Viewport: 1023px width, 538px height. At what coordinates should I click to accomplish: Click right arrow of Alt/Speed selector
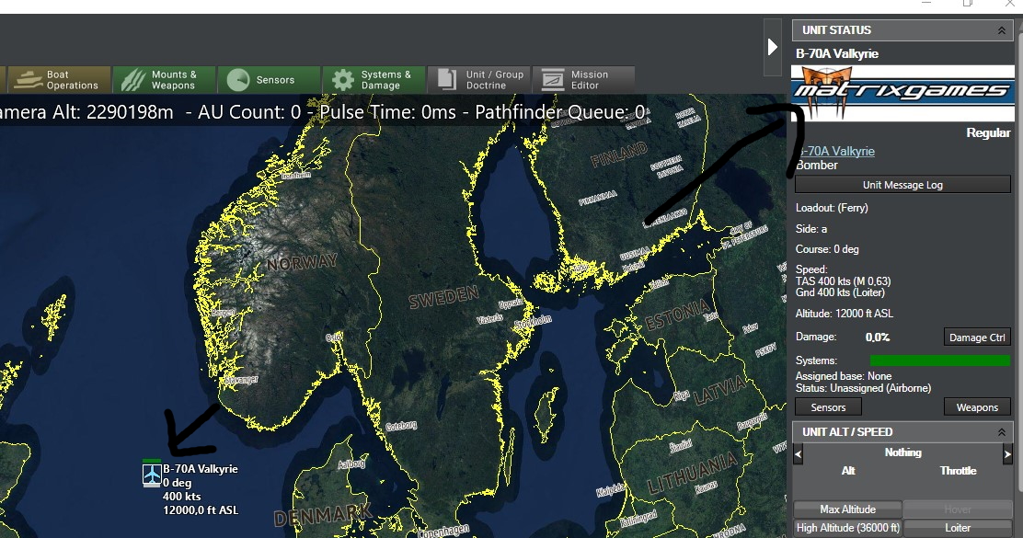(1007, 454)
